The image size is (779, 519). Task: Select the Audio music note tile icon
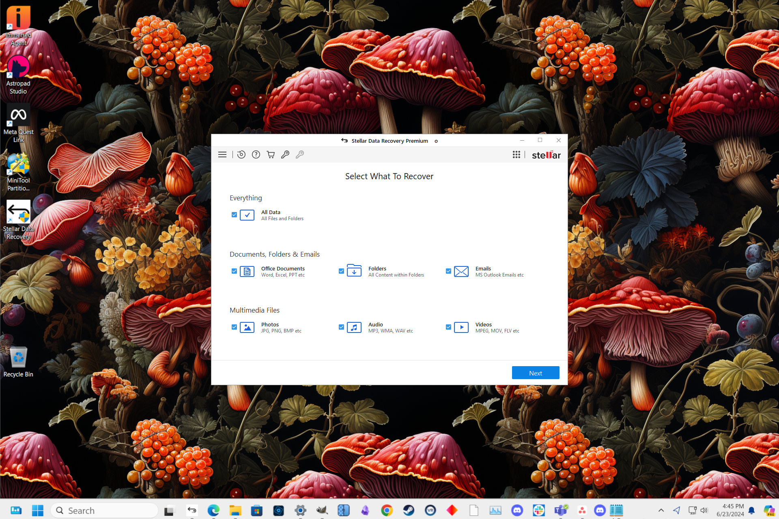coord(354,327)
